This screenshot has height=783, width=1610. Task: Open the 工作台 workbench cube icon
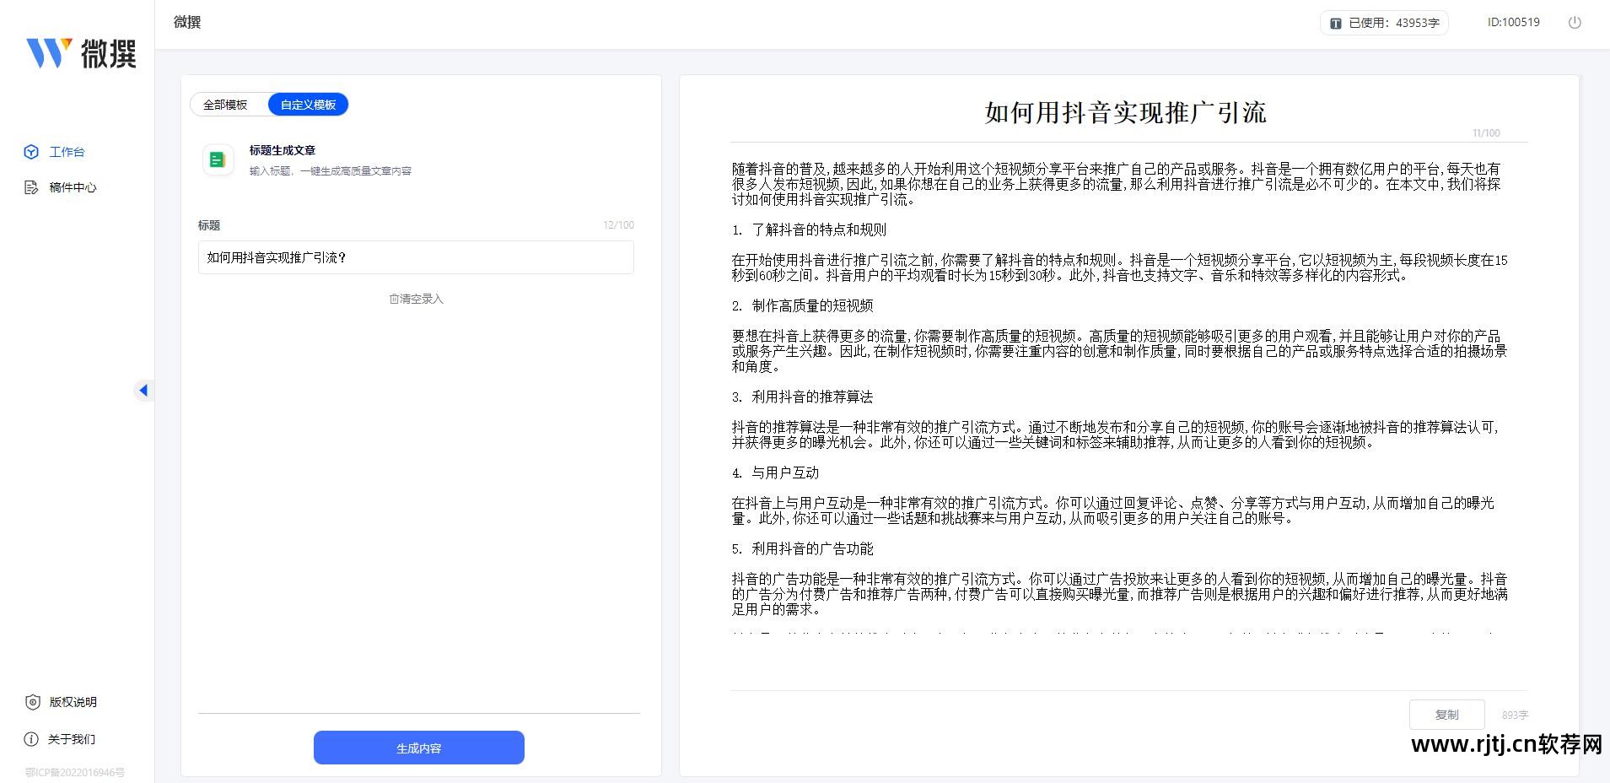31,152
